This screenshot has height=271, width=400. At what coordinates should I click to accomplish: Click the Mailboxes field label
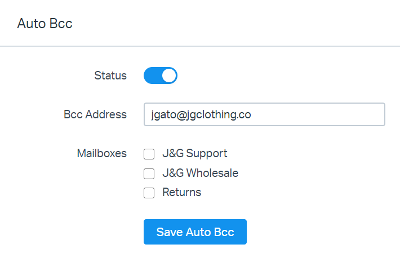coord(101,153)
